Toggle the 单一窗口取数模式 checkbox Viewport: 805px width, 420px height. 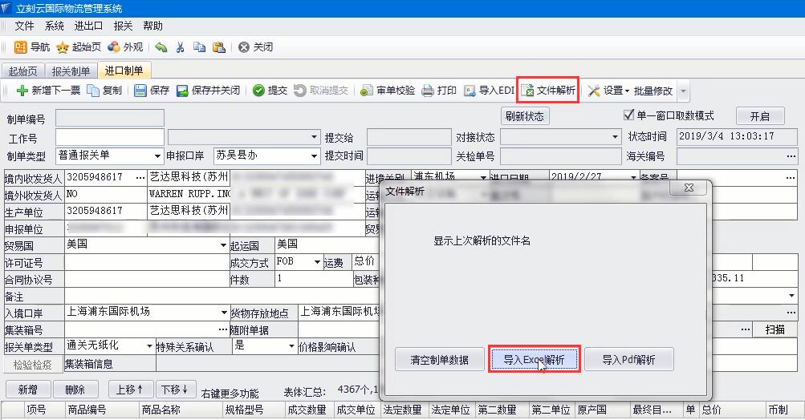(628, 115)
